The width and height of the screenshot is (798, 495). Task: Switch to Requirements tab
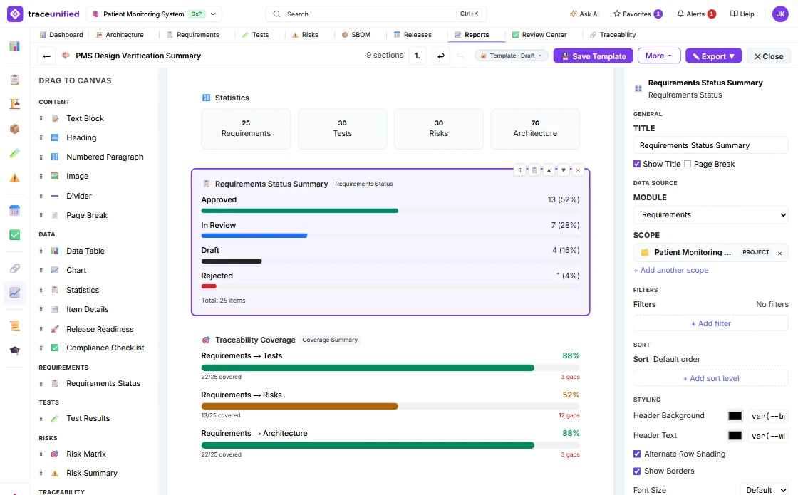[193, 35]
